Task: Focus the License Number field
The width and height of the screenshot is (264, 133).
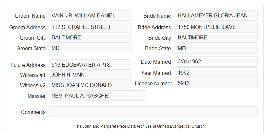Action: pyautogui.click(x=216, y=83)
